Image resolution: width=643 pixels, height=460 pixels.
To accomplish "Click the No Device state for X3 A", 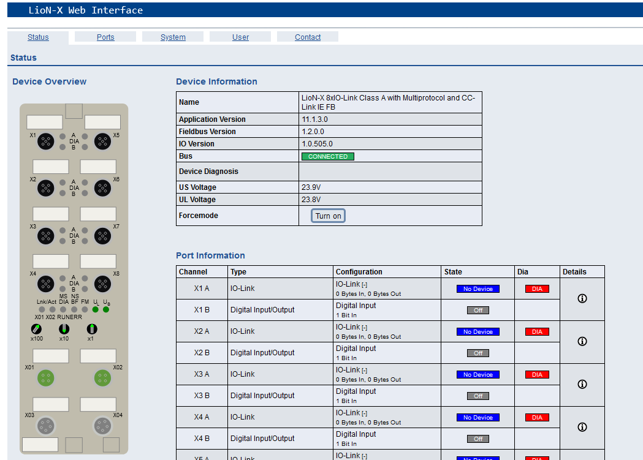I will 477,374.
